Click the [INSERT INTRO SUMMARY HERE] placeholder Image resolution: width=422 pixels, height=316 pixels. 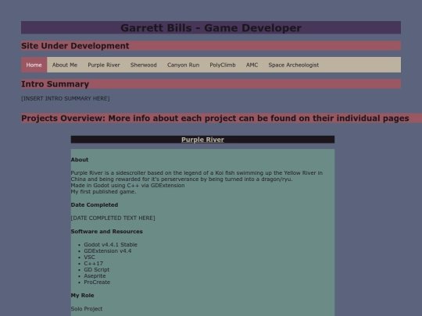coord(66,98)
